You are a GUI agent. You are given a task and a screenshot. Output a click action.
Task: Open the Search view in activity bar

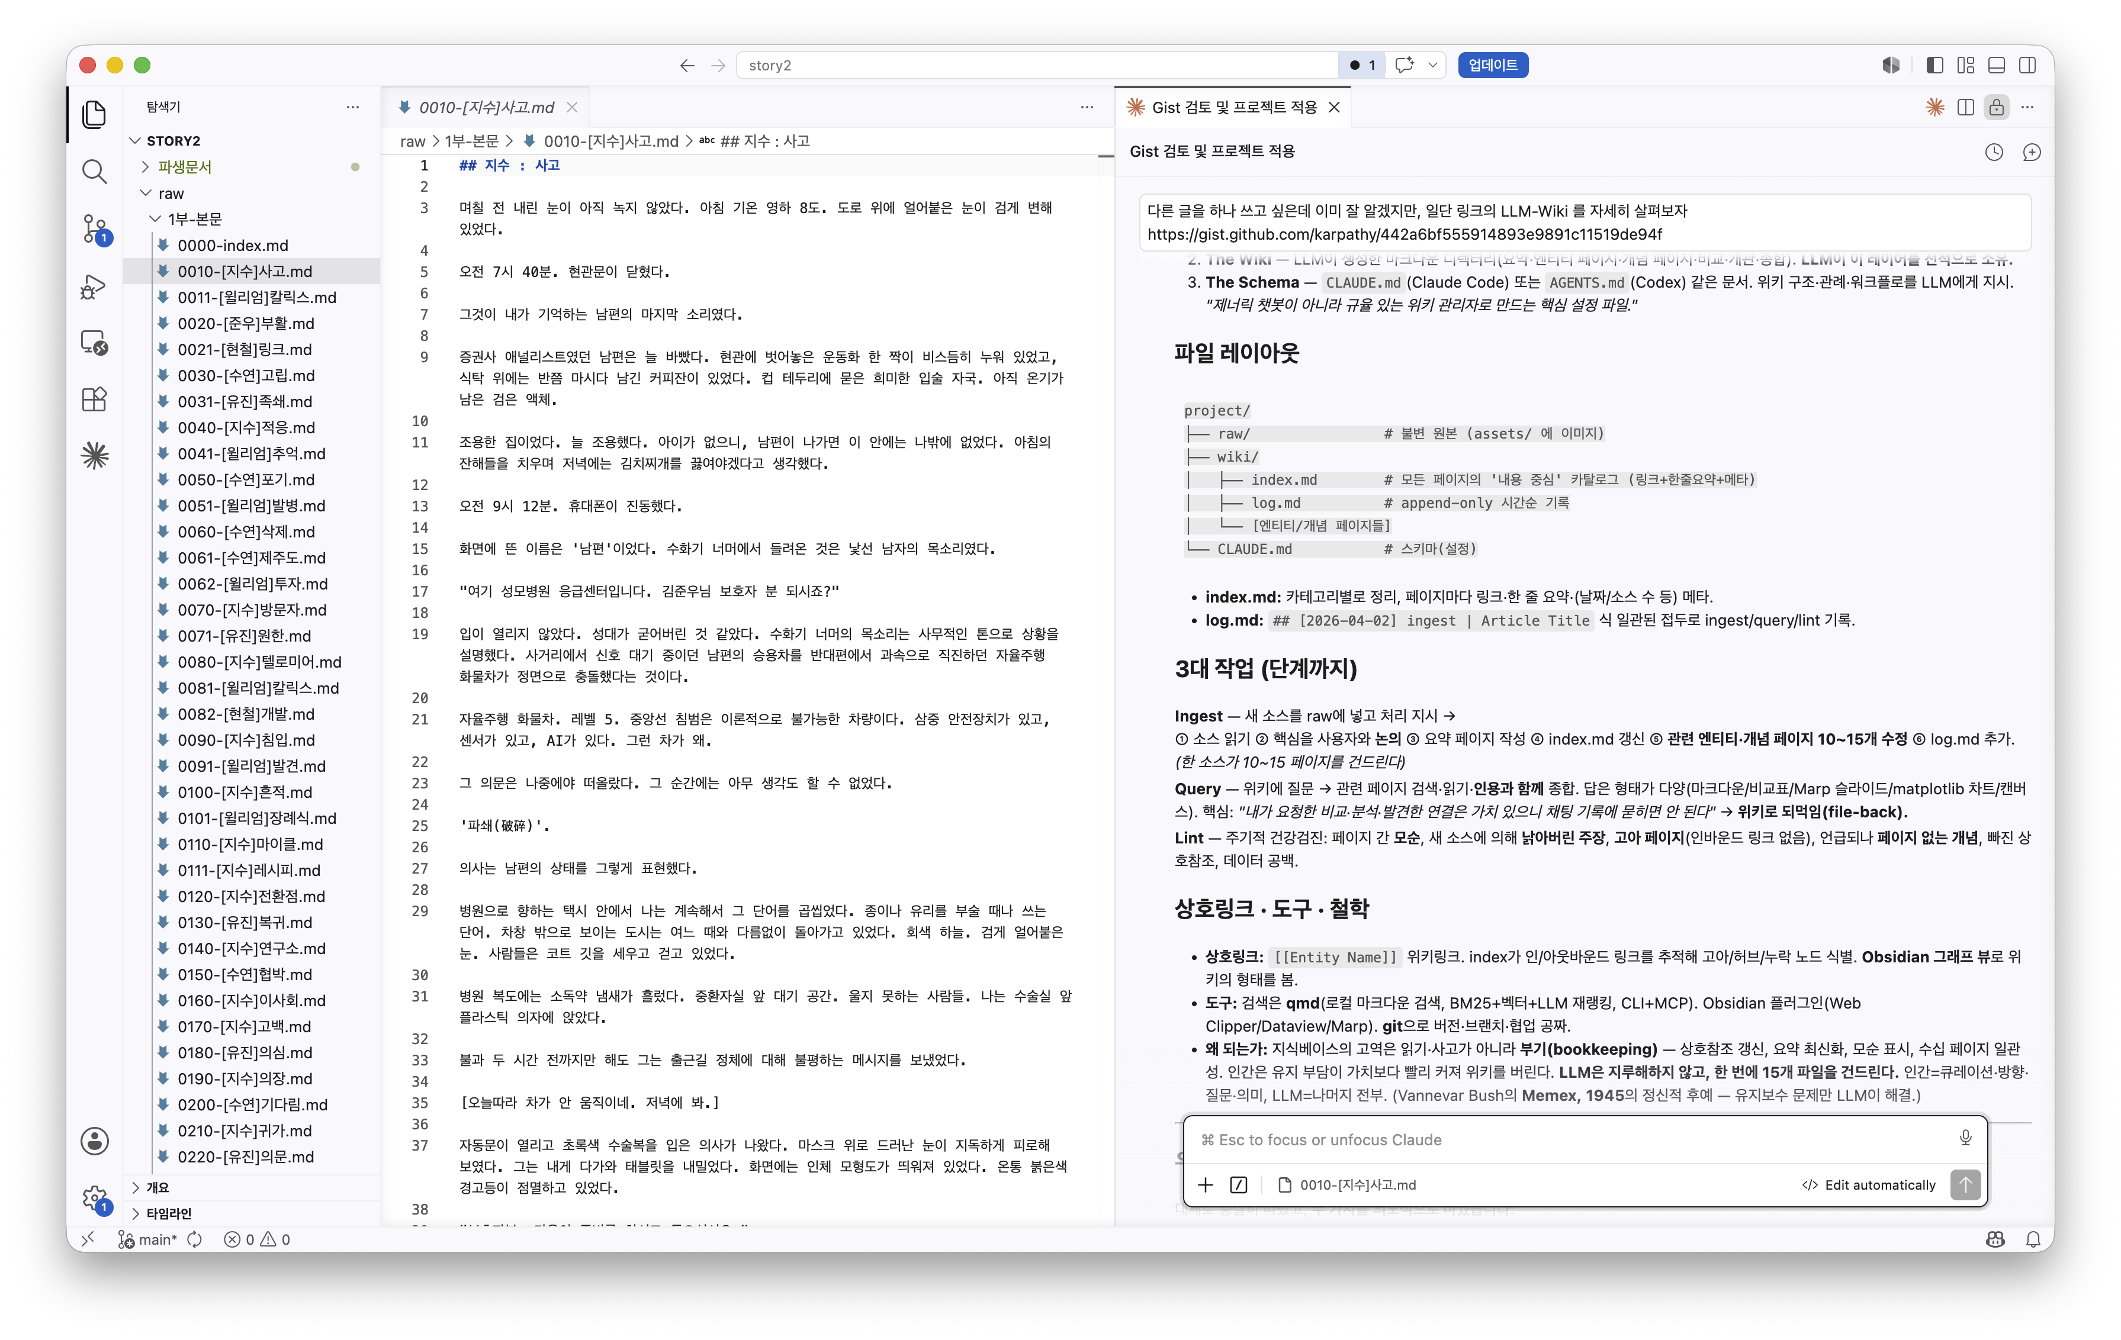(x=94, y=171)
